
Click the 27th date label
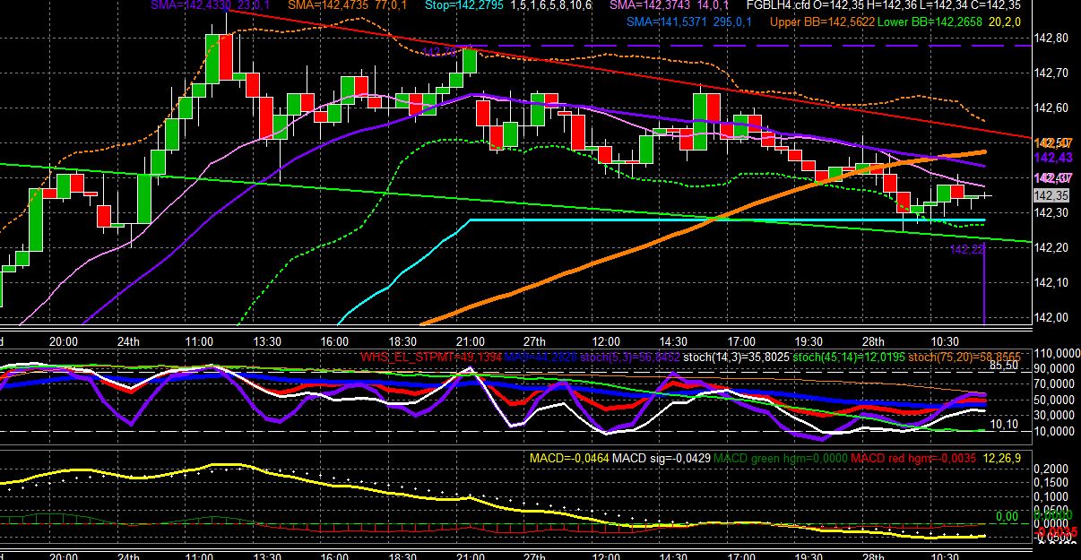click(535, 341)
